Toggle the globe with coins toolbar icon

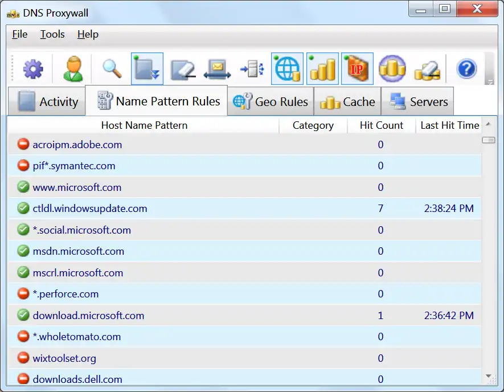tap(288, 69)
